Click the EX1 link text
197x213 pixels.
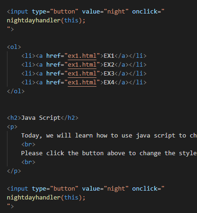pyautogui.click(x=109, y=56)
